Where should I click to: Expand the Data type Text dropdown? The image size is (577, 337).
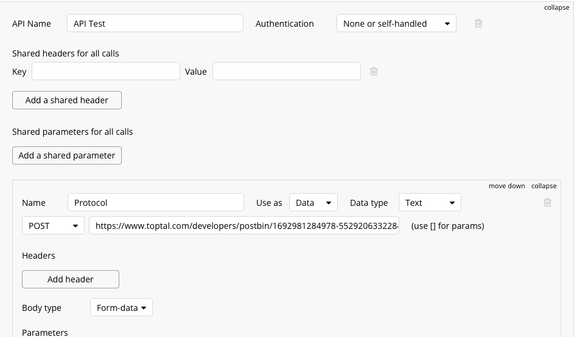pos(430,203)
